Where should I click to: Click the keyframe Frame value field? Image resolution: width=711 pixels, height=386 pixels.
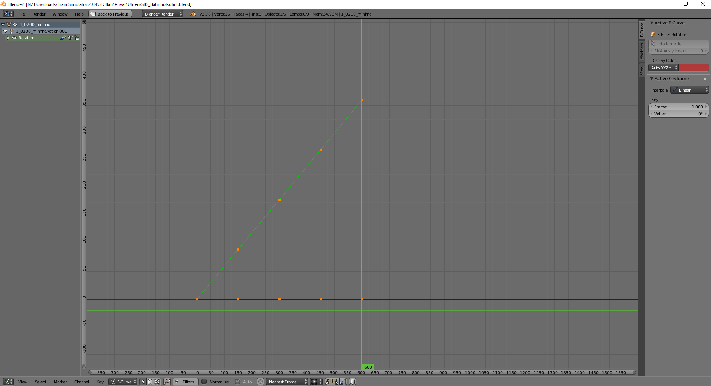pos(679,107)
